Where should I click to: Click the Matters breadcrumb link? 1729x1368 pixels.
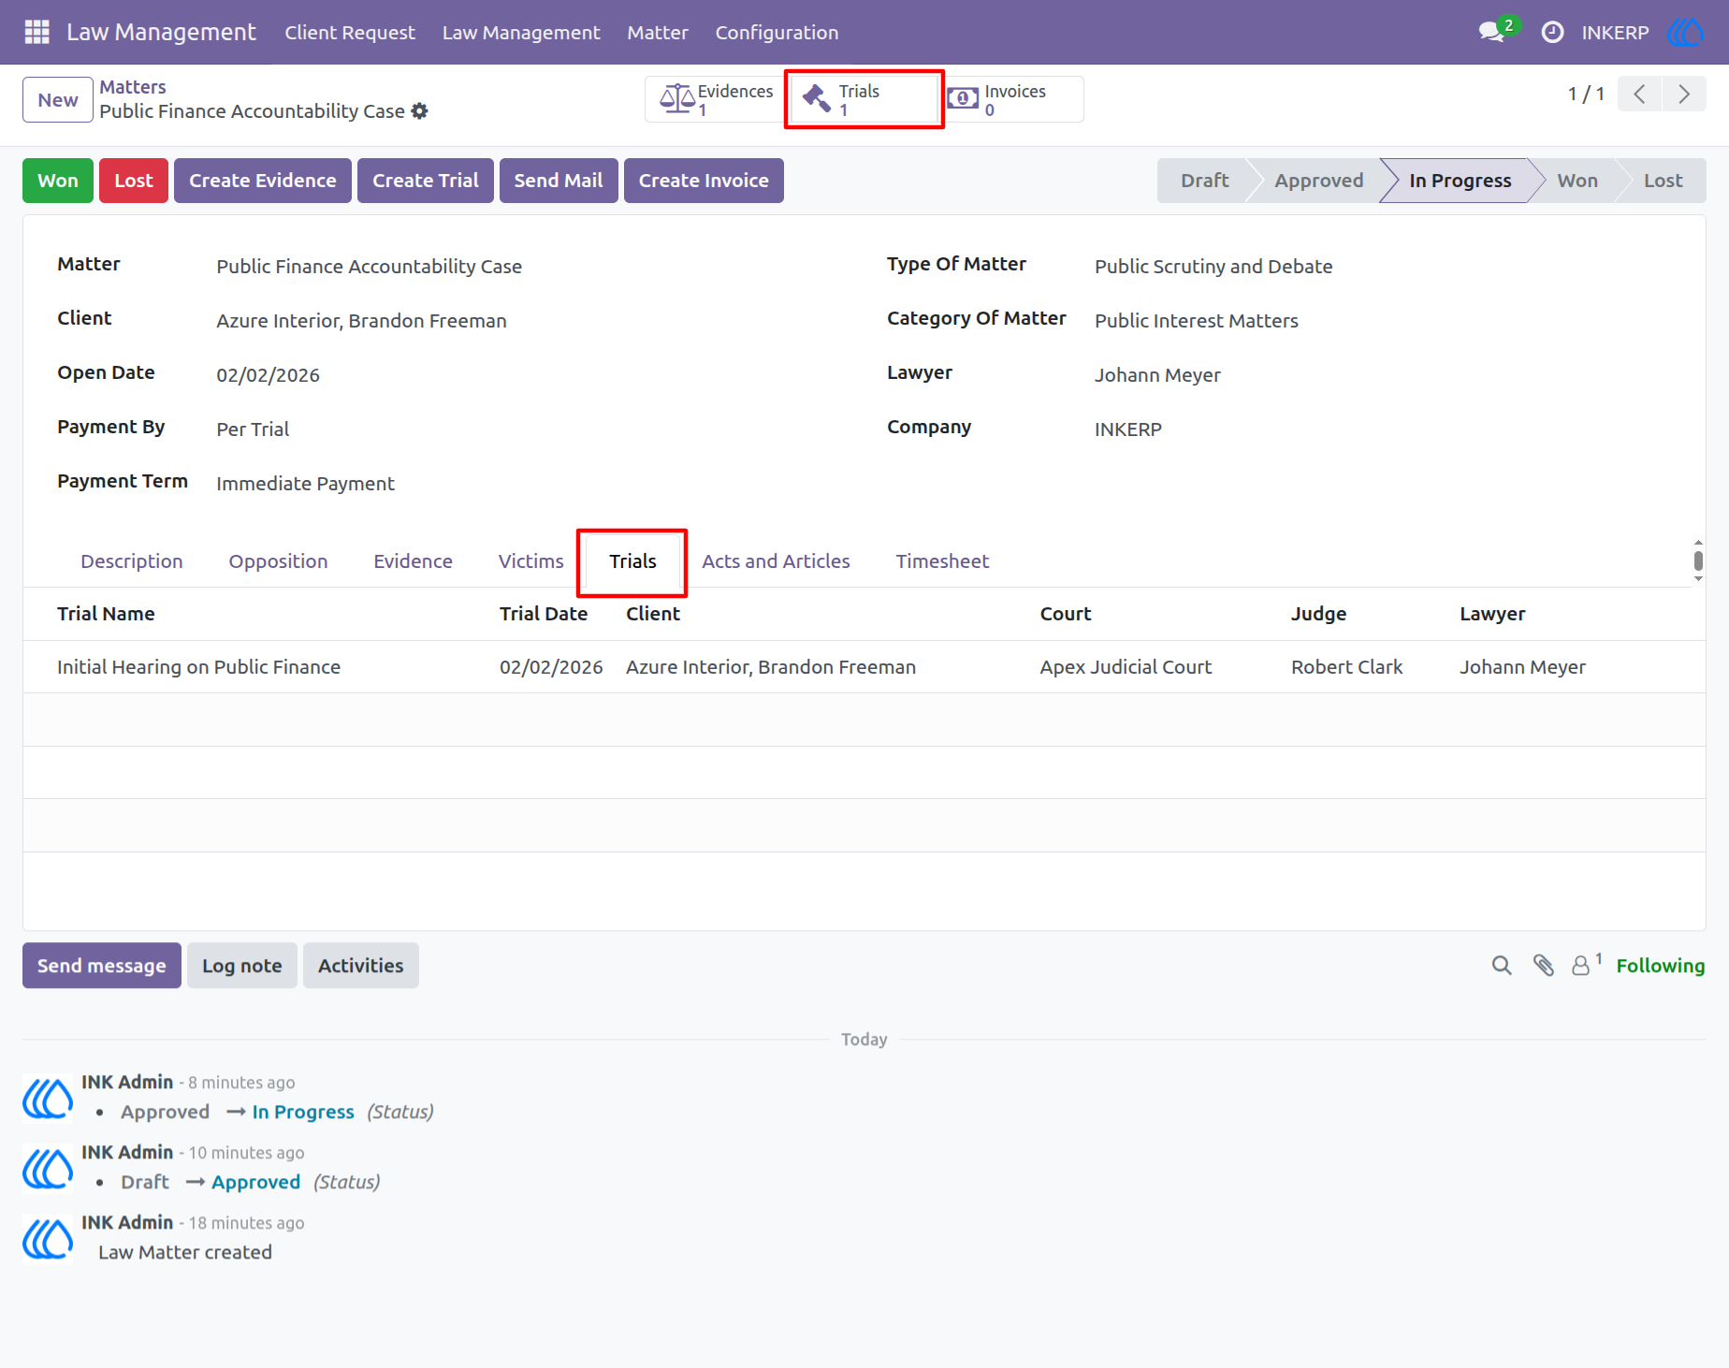point(133,87)
